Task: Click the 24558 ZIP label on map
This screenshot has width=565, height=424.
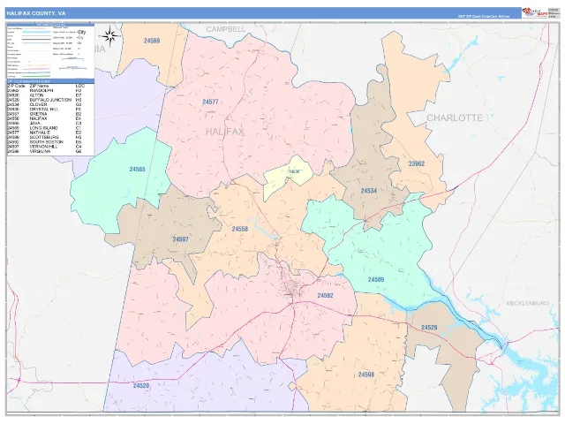Action: point(239,229)
